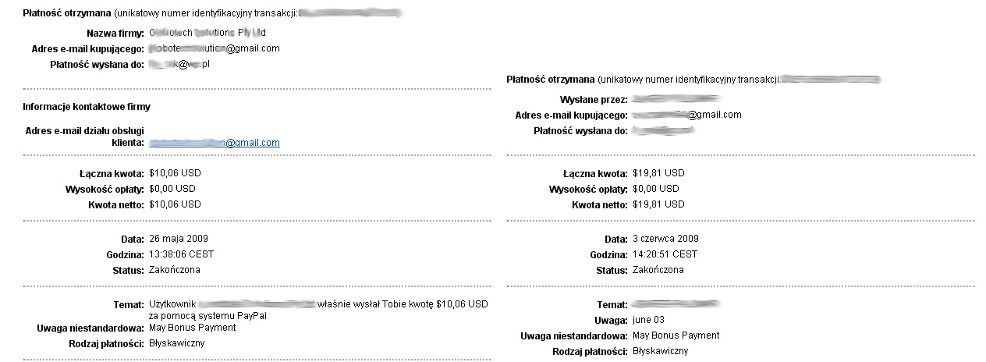Click the left 'Zakończona' status text
The image size is (986, 362).
tap(174, 270)
